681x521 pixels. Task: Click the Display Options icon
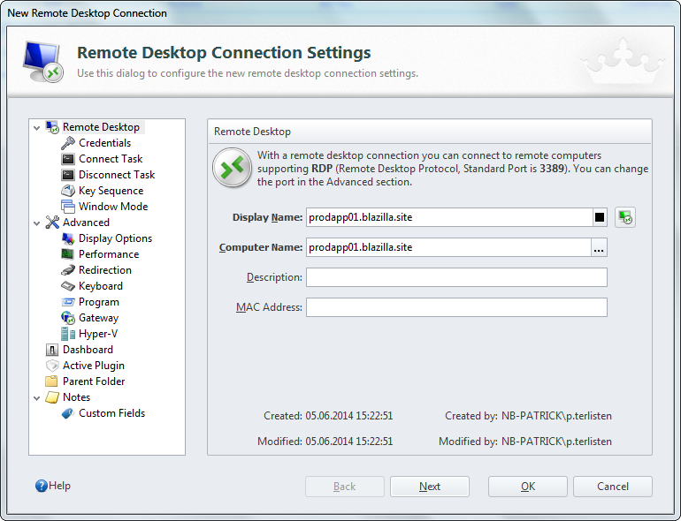[x=68, y=238]
